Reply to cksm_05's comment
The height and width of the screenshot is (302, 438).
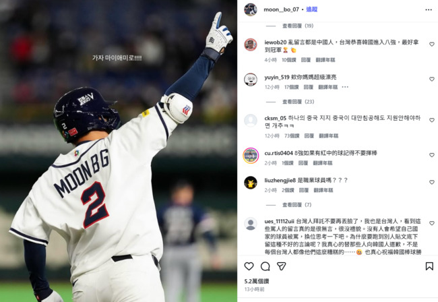309,135
